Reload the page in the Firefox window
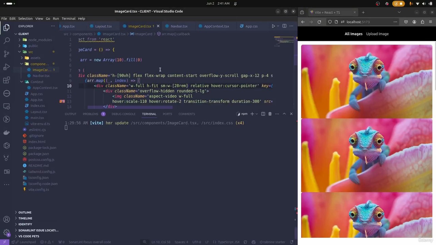Viewport: 436px width, 245px height. coord(319,22)
